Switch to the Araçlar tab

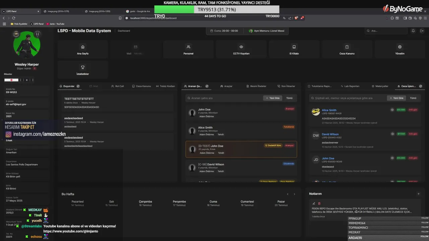tap(226, 86)
